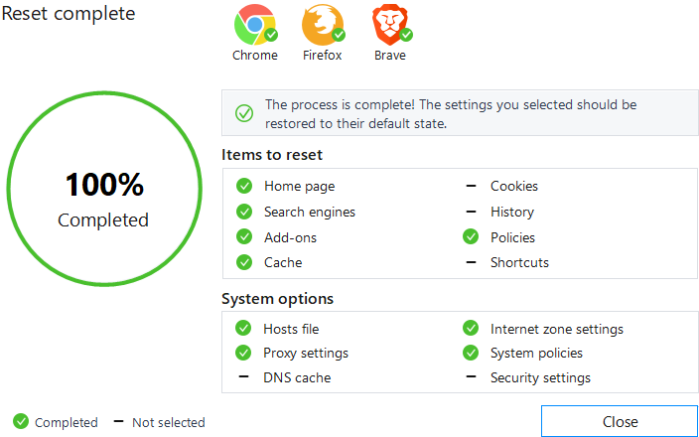The height and width of the screenshot is (437, 699).
Task: Click the Shortcuts label
Action: (519, 262)
